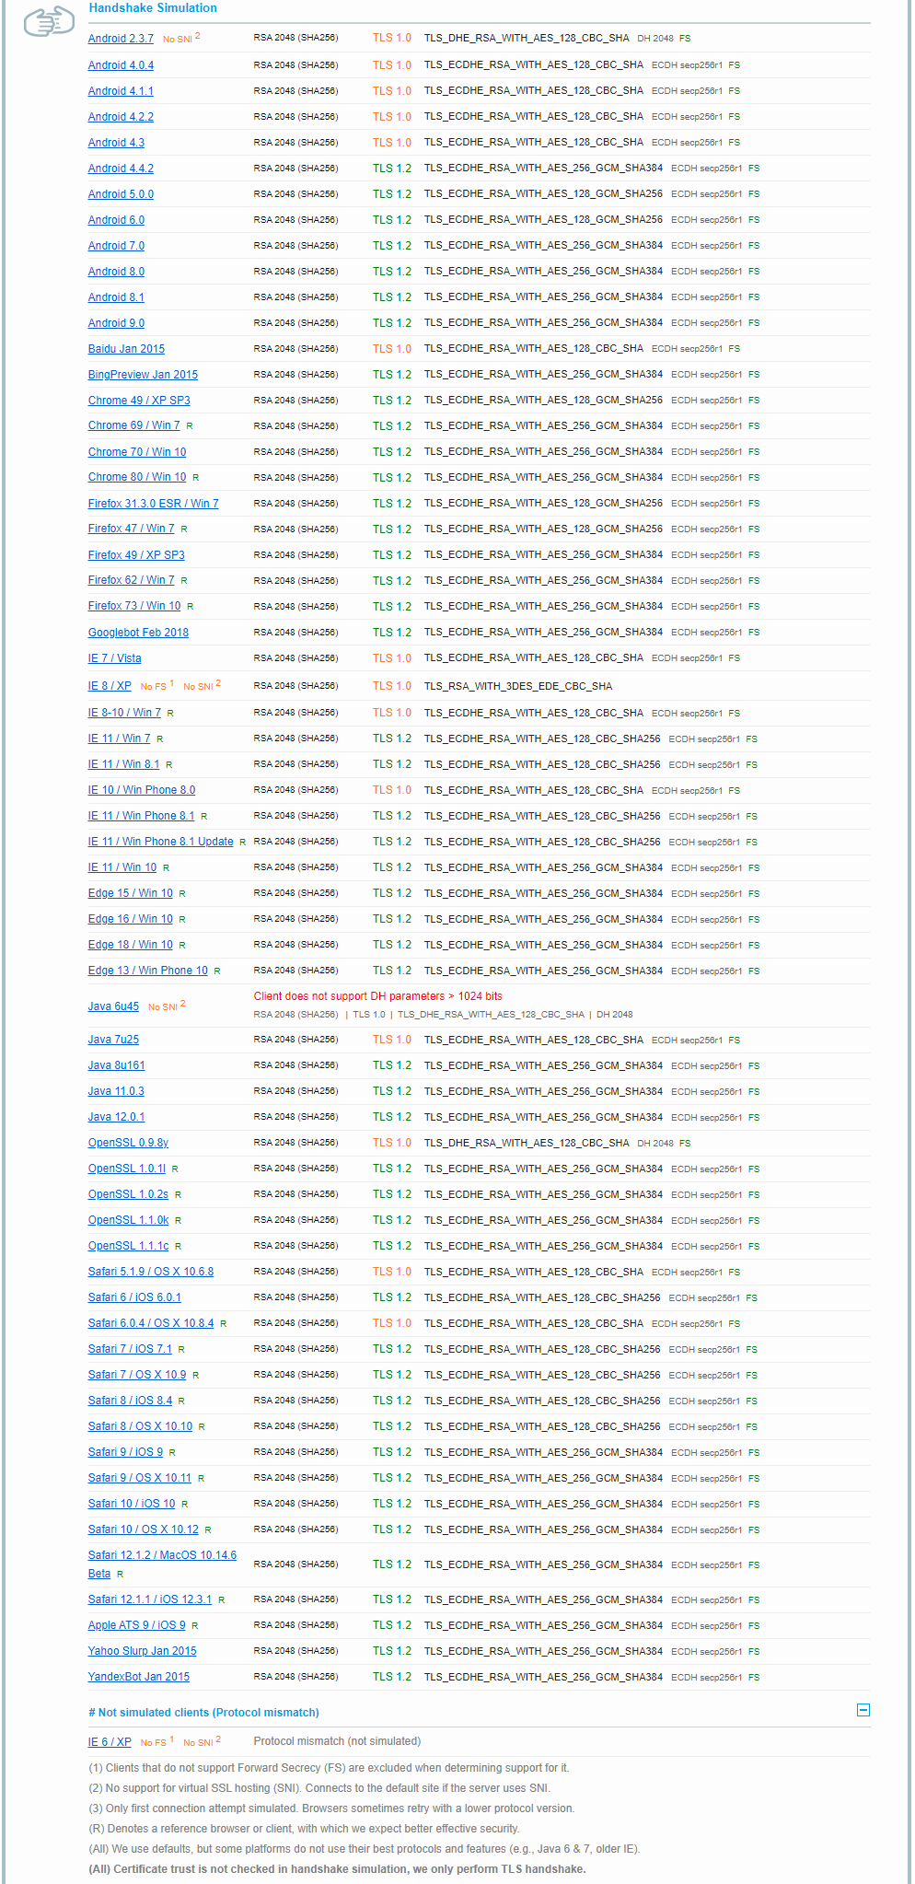Open Safari 6 / iOS 6.0.1 link
915x1884 pixels.
134,1297
